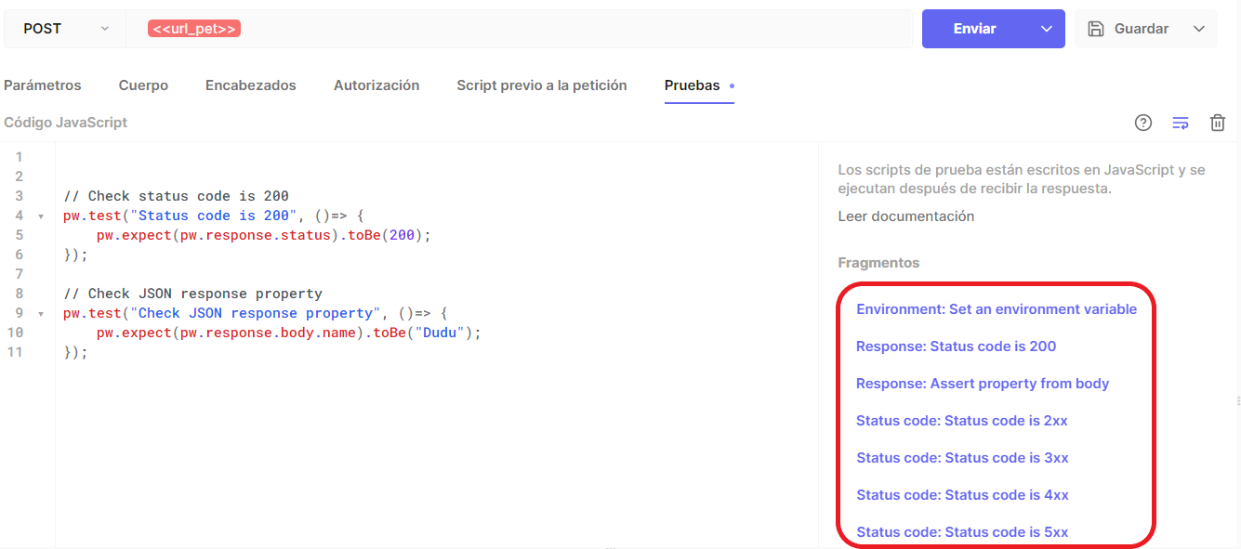1241x549 pixels.
Task: Select the Script previo a la petición tab
Action: pyautogui.click(x=542, y=85)
